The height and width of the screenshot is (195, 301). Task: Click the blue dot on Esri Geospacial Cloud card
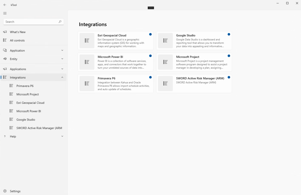150,34
